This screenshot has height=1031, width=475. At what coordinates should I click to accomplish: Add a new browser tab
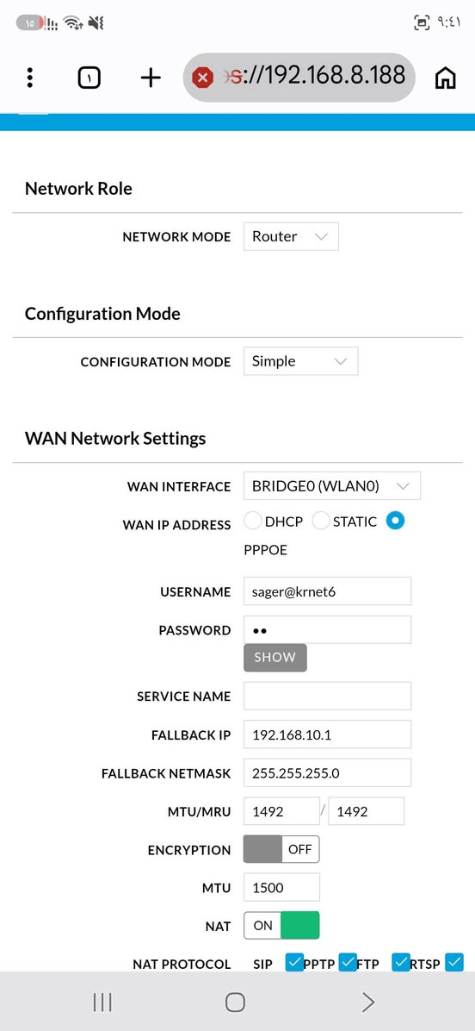(151, 78)
